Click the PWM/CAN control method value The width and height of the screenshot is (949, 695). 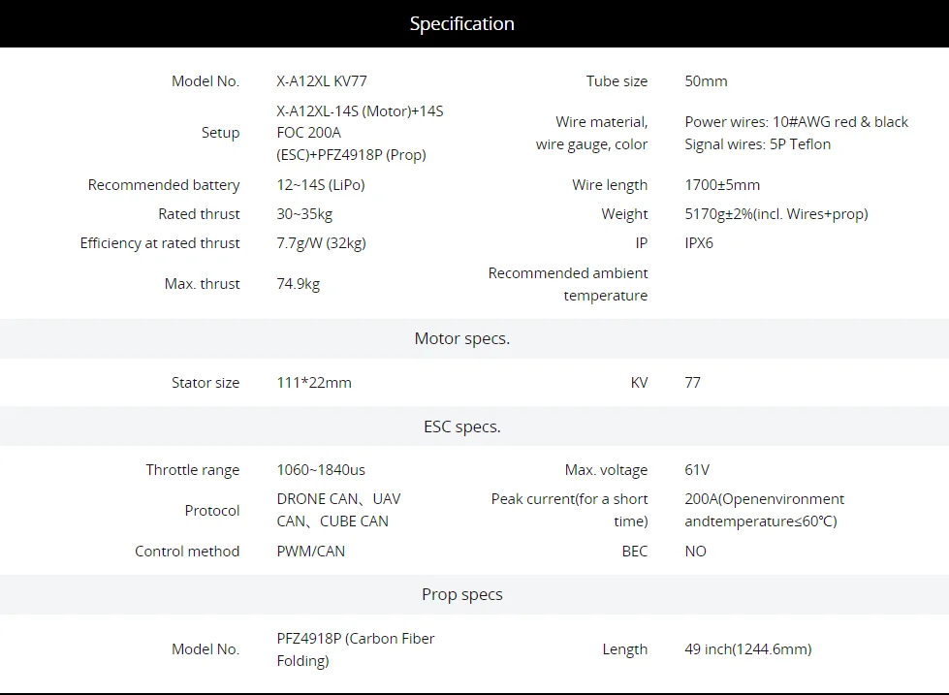click(310, 552)
